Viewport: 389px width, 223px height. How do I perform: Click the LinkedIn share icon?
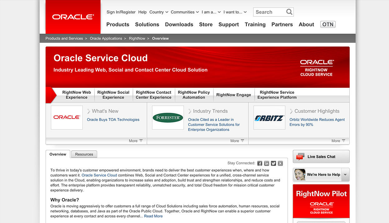coord(266,163)
